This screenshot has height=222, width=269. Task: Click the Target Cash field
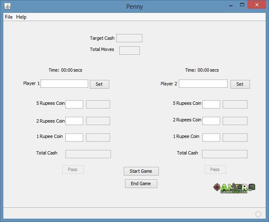(x=130, y=38)
